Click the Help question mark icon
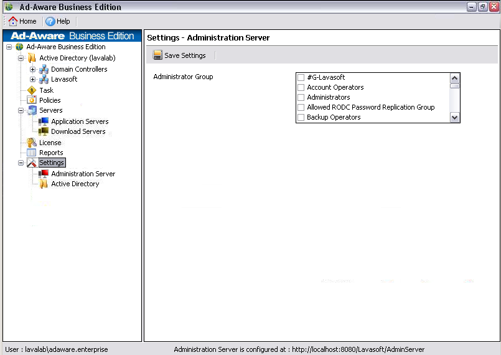The image size is (501, 355). point(50,21)
